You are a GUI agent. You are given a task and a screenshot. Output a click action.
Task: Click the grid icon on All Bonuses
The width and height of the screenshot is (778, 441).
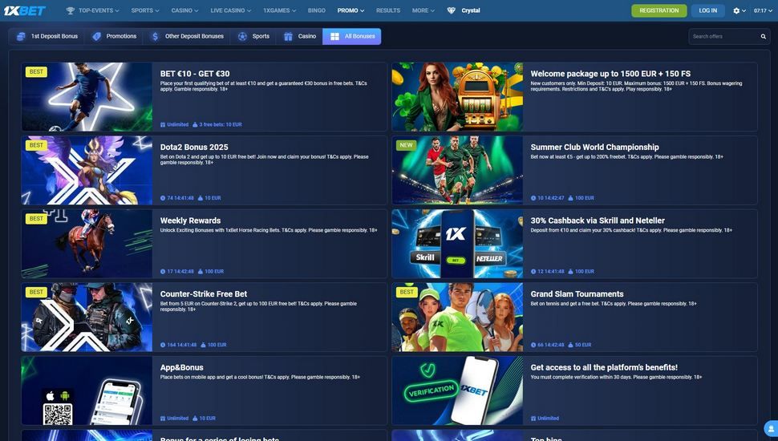coord(335,36)
